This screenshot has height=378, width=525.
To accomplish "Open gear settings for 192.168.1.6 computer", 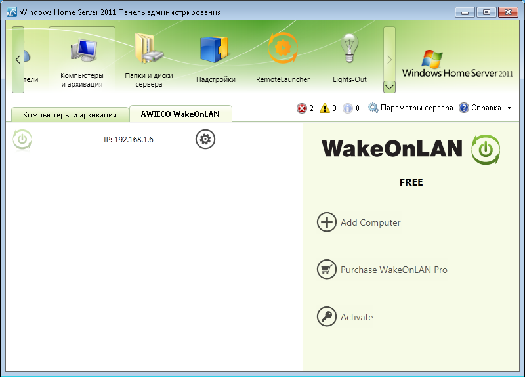I will (205, 139).
